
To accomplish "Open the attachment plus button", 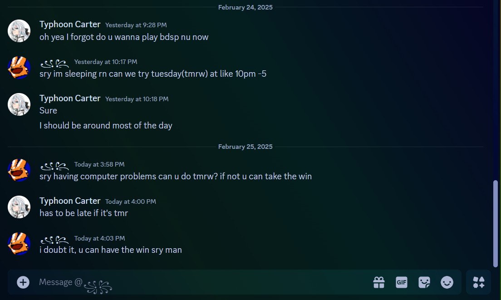I will click(23, 282).
